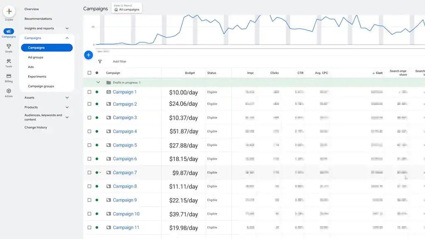Expand the Assets section
The width and height of the screenshot is (425, 239).
click(x=67, y=98)
